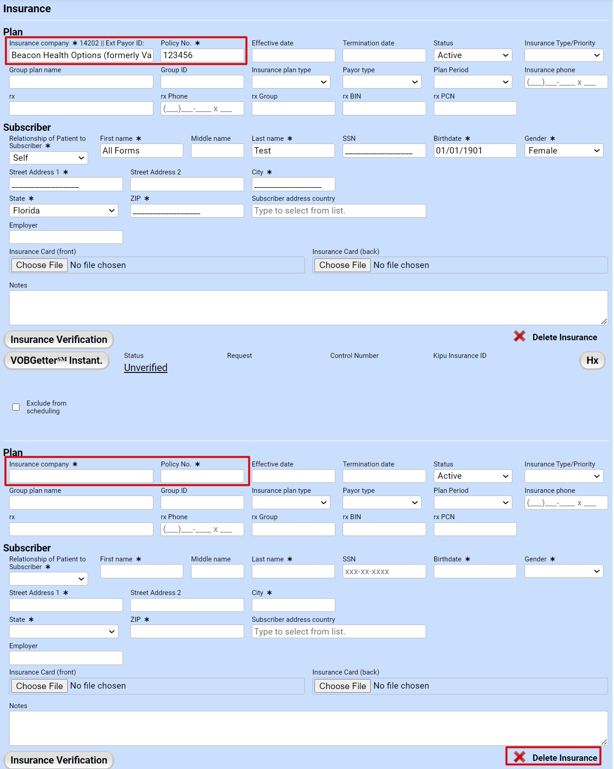This screenshot has width=614, height=769.
Task: Open the Unverified status link
Action: [146, 368]
